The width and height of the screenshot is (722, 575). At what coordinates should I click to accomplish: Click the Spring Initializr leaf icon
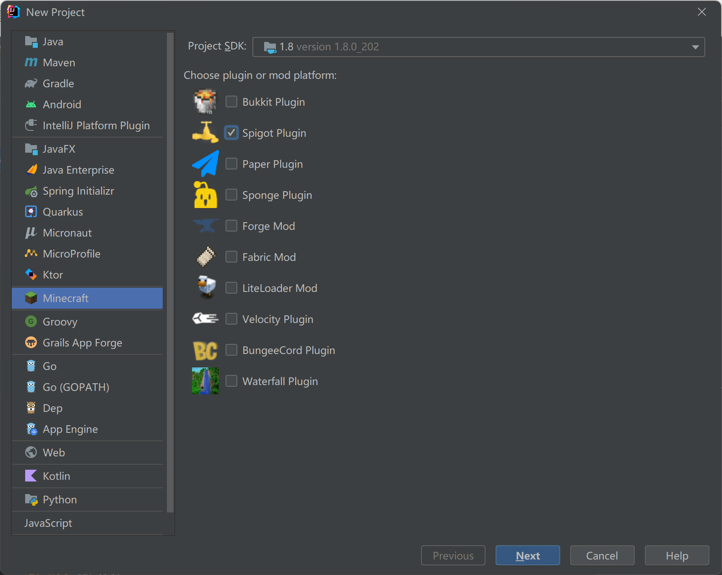coord(31,191)
